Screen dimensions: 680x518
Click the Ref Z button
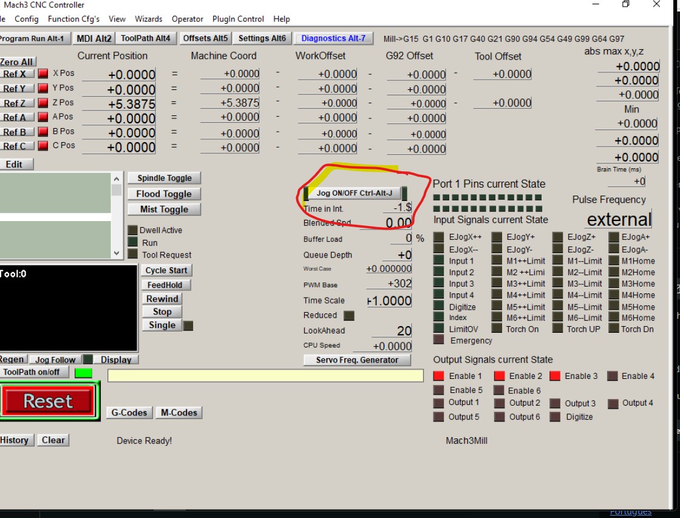[16, 103]
